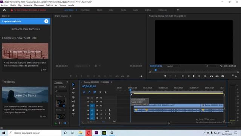Open Program monitor button editor plus
The width and height of the screenshot is (241, 136).
[x=236, y=76]
